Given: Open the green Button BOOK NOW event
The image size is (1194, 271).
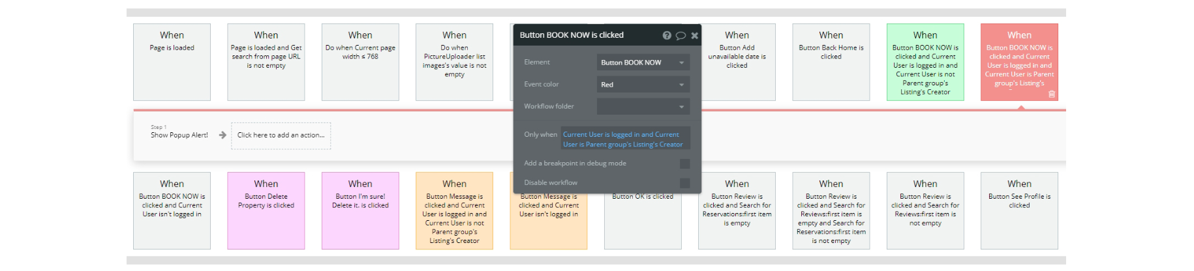Looking at the screenshot, I should pos(925,62).
